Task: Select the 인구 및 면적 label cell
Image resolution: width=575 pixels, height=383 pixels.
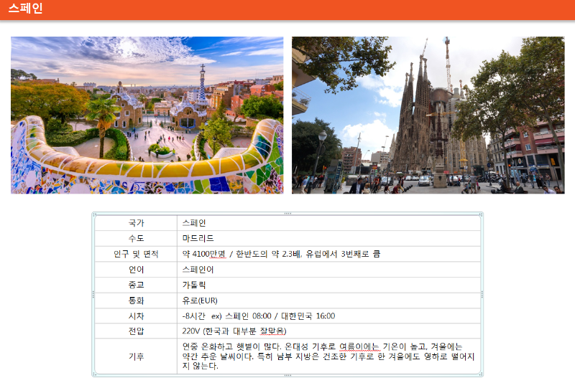Action: 136,254
